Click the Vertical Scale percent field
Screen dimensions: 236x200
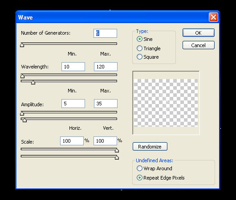(105, 141)
